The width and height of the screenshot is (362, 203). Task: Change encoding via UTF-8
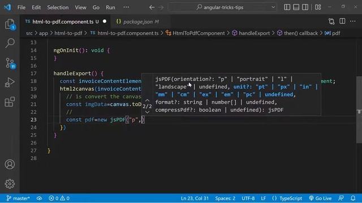[248, 198]
